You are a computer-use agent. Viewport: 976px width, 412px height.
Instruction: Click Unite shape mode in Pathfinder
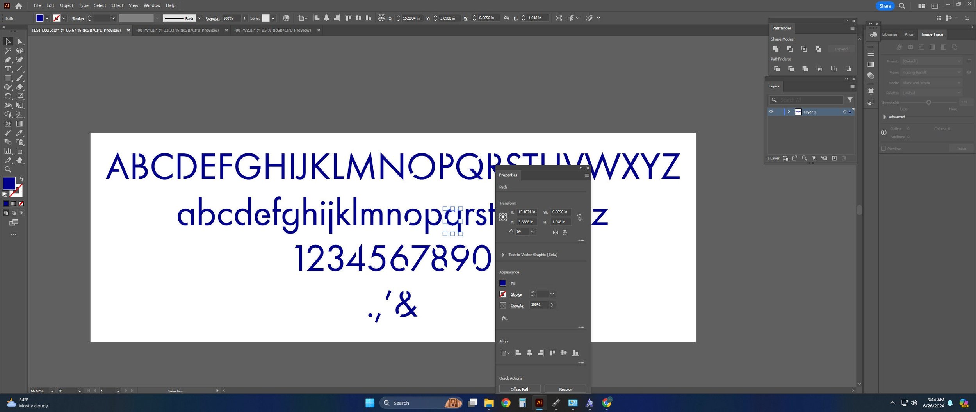coord(776,49)
